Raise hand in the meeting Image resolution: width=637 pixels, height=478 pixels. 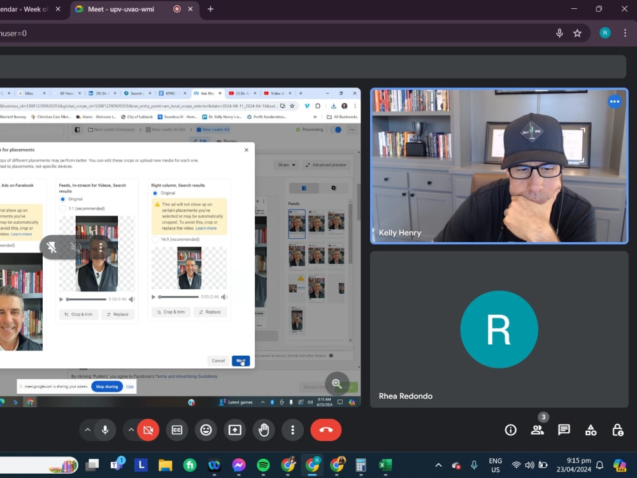click(x=264, y=430)
